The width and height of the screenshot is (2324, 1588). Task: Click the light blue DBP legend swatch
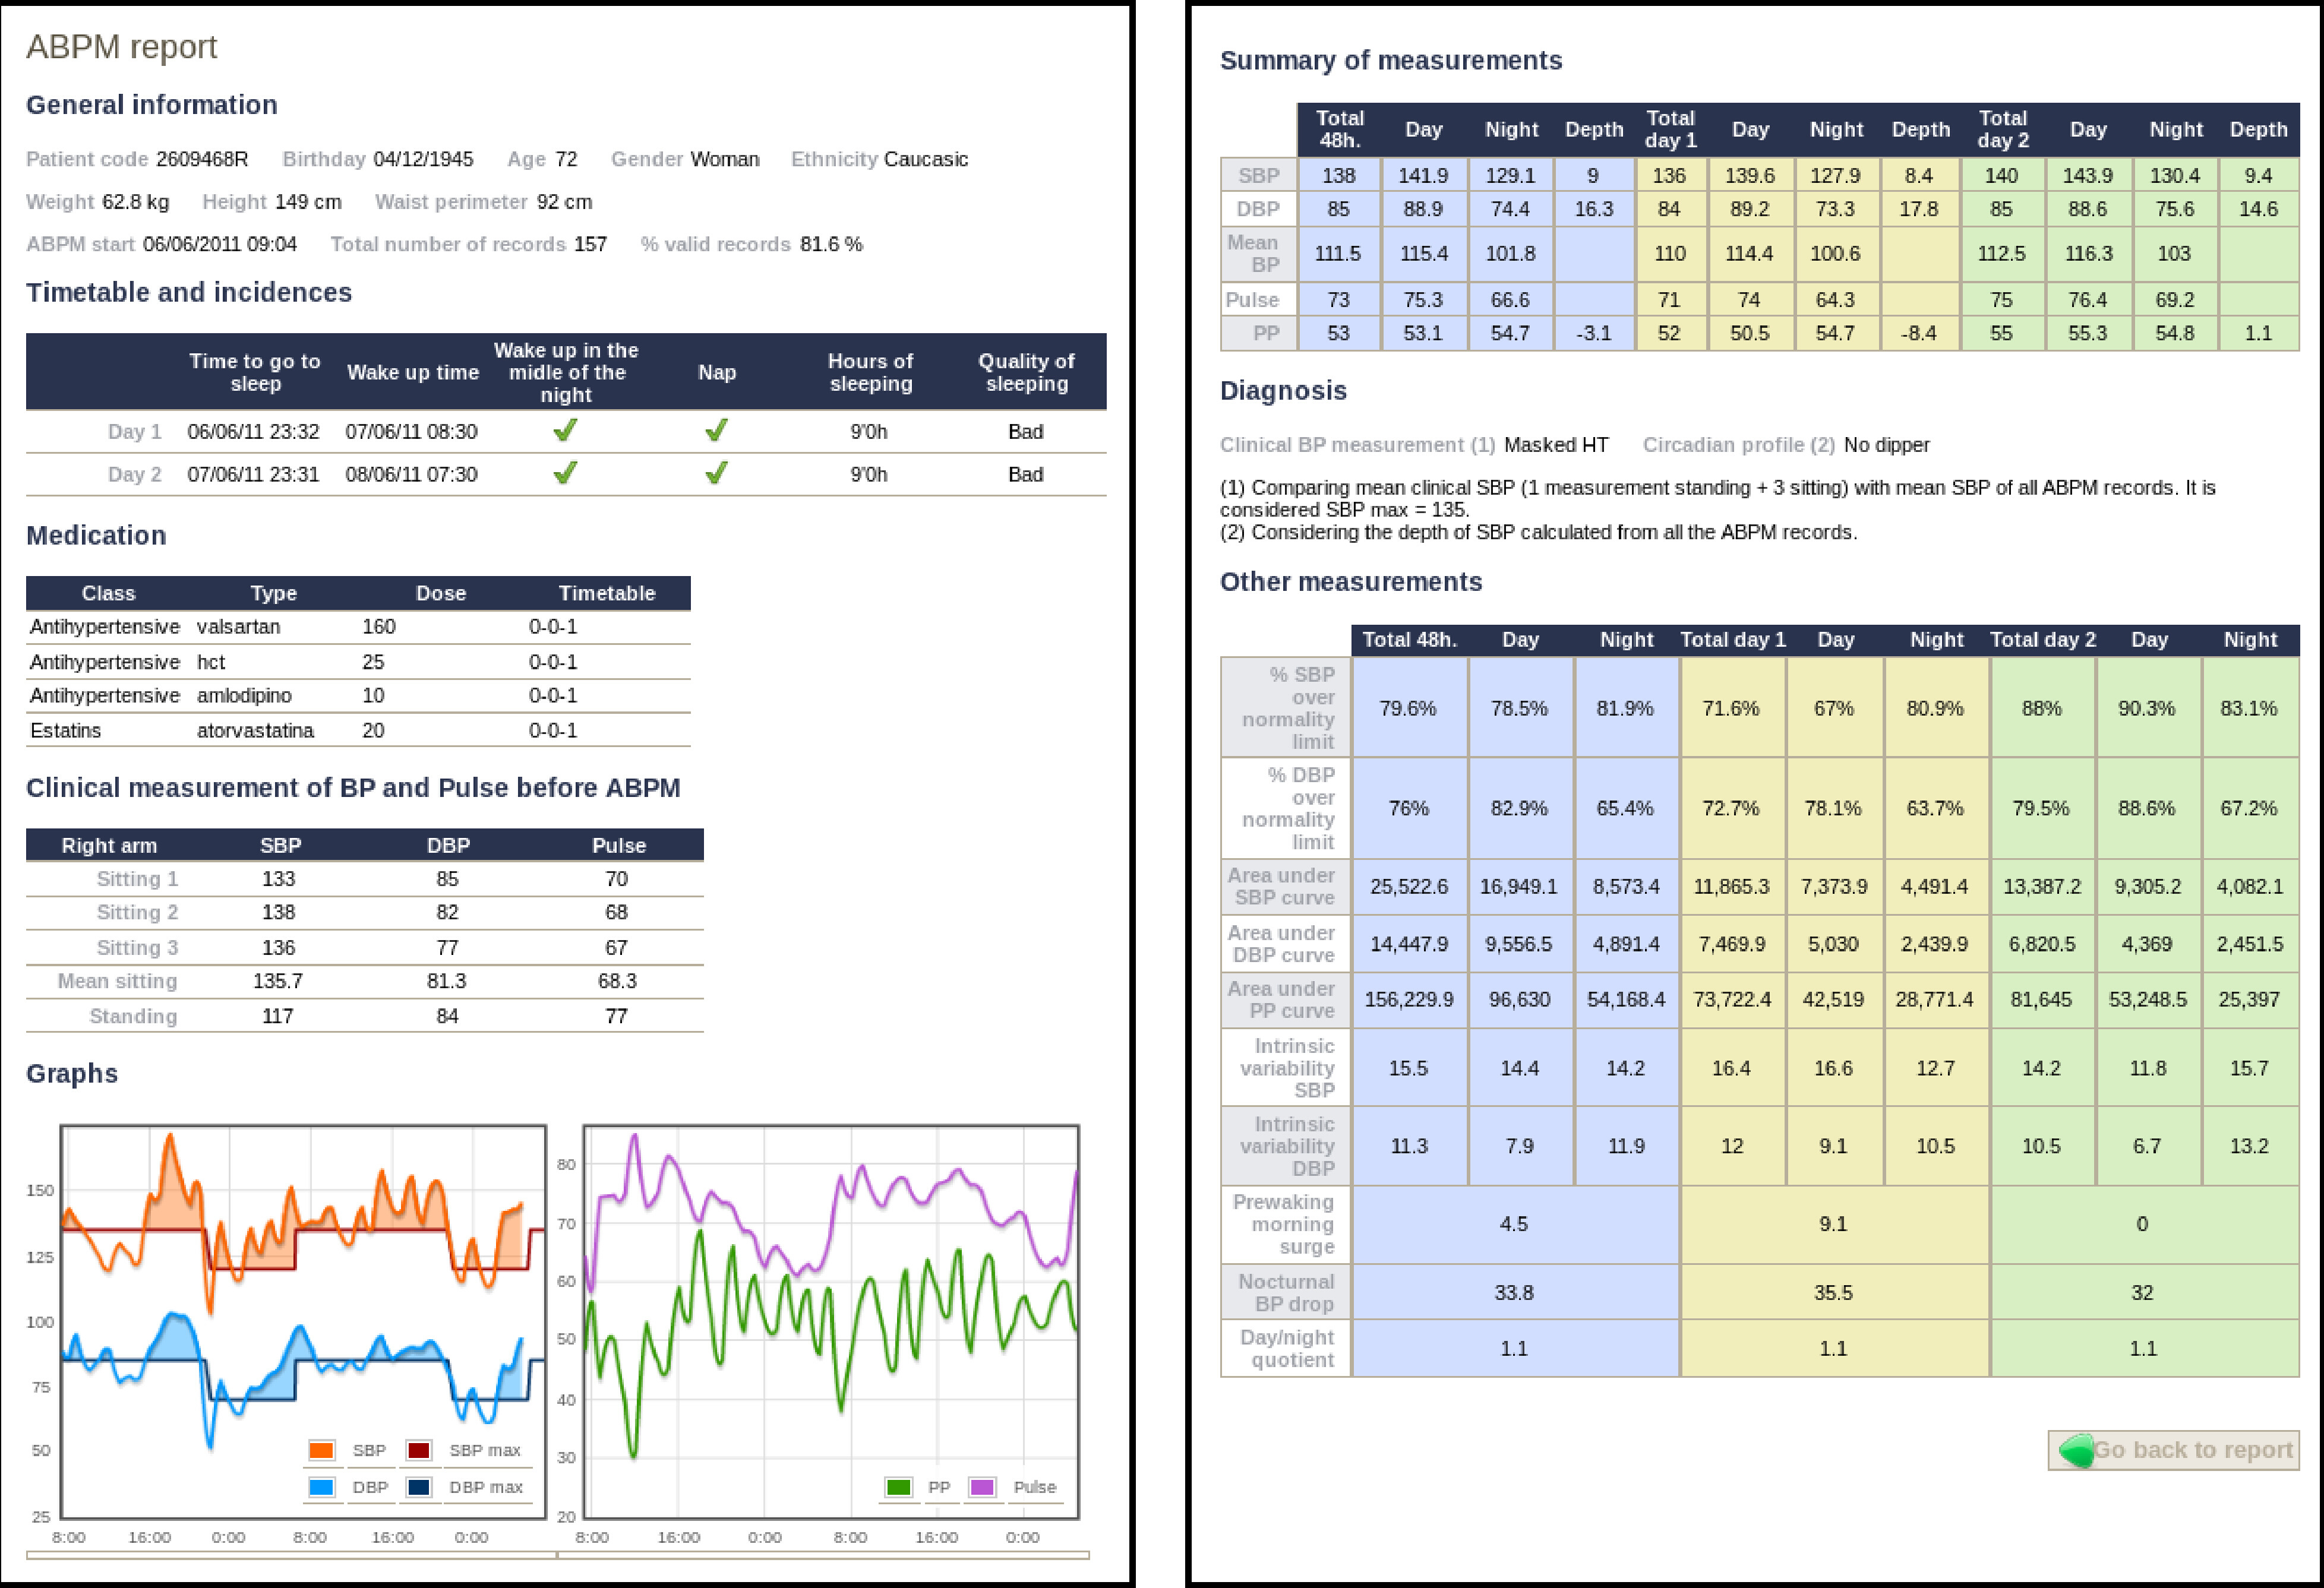tap(321, 1487)
